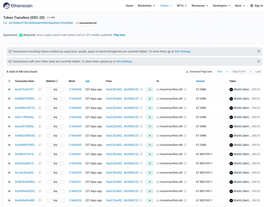
Task: Toggle eye preview for transaction 0x389cd72516
Action: point(9,154)
